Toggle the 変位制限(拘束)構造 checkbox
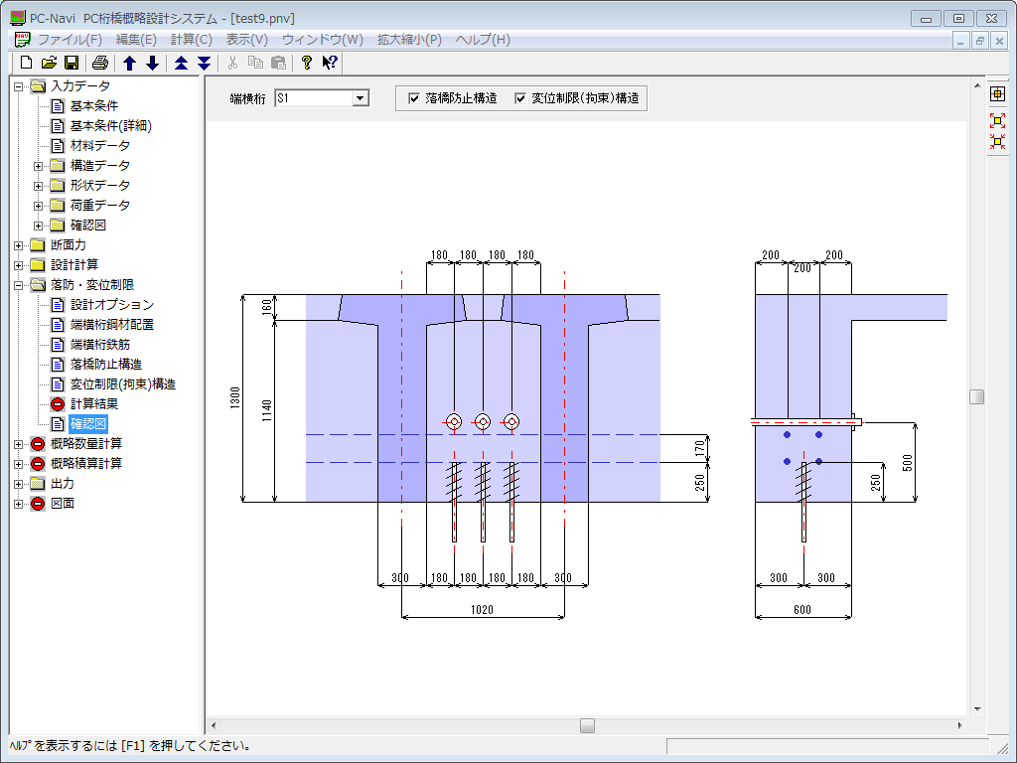1017x763 pixels. pos(520,98)
